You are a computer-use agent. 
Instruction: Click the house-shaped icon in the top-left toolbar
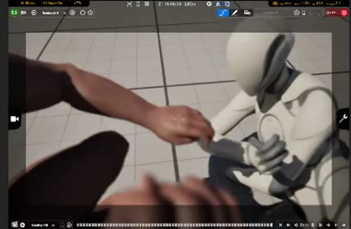tap(83, 13)
